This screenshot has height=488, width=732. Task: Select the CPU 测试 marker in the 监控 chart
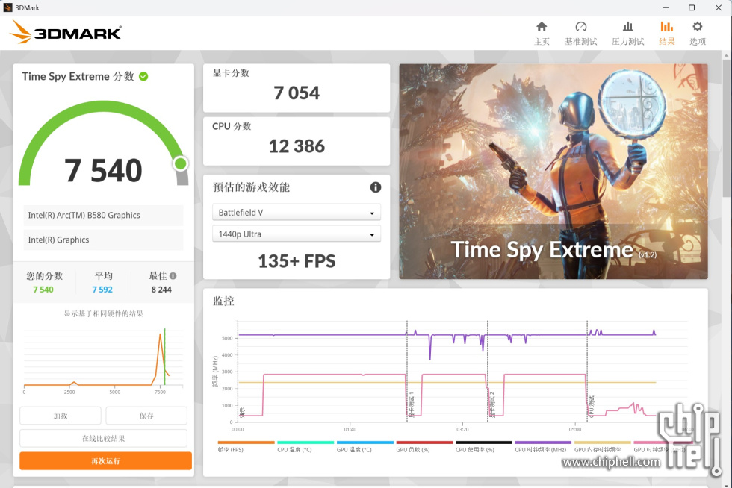[x=592, y=406]
